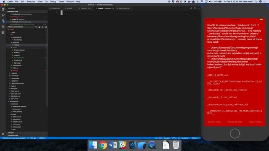
Task: Switch to the NewProduct.js tab
Action: 124,8
